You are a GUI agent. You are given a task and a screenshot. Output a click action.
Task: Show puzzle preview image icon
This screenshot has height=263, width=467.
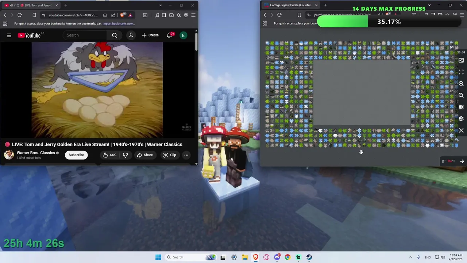click(461, 60)
